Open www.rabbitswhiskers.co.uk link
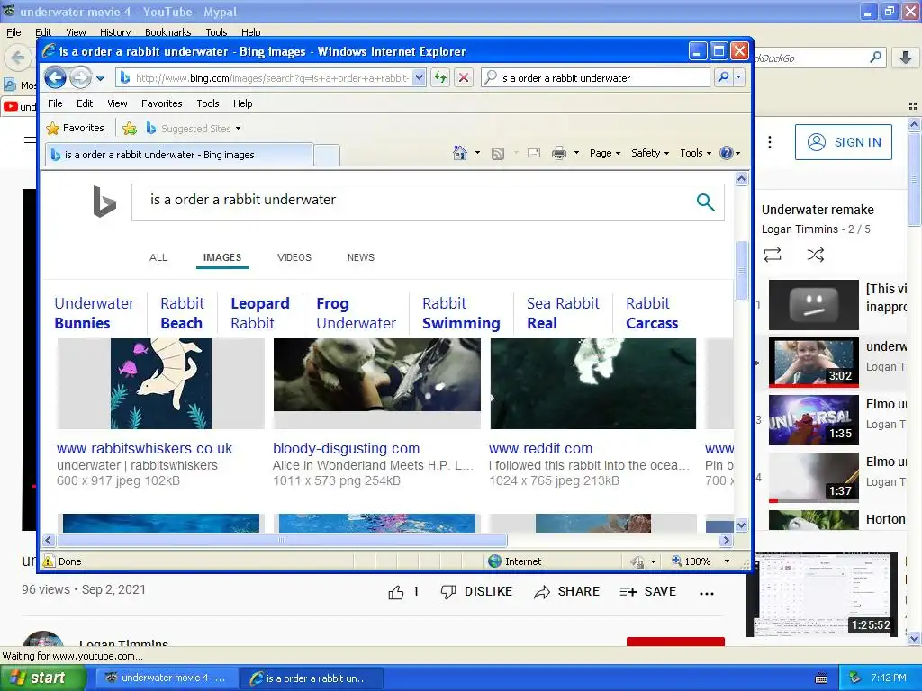The image size is (922, 691). (x=145, y=448)
